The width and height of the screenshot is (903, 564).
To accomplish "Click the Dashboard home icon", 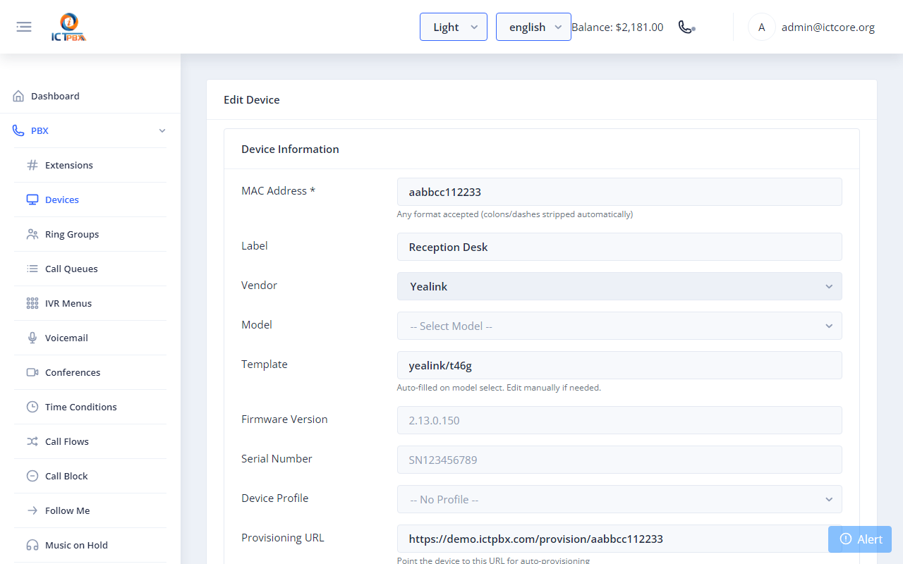I will point(18,96).
